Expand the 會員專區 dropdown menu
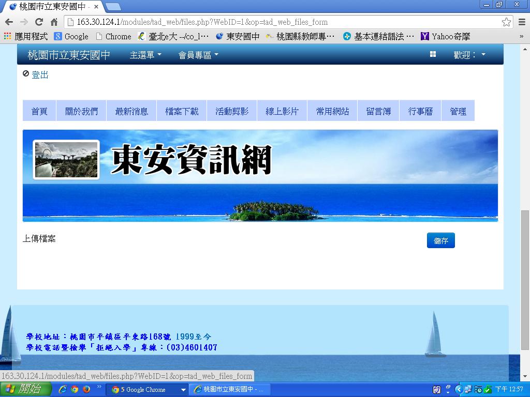 pos(198,55)
